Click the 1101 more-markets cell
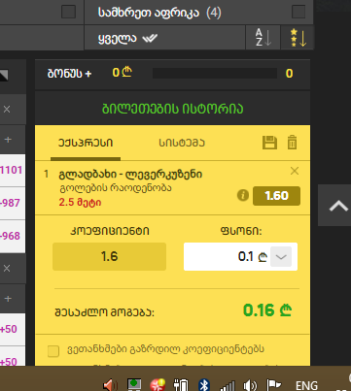This screenshot has width=351, height=391. [12, 170]
